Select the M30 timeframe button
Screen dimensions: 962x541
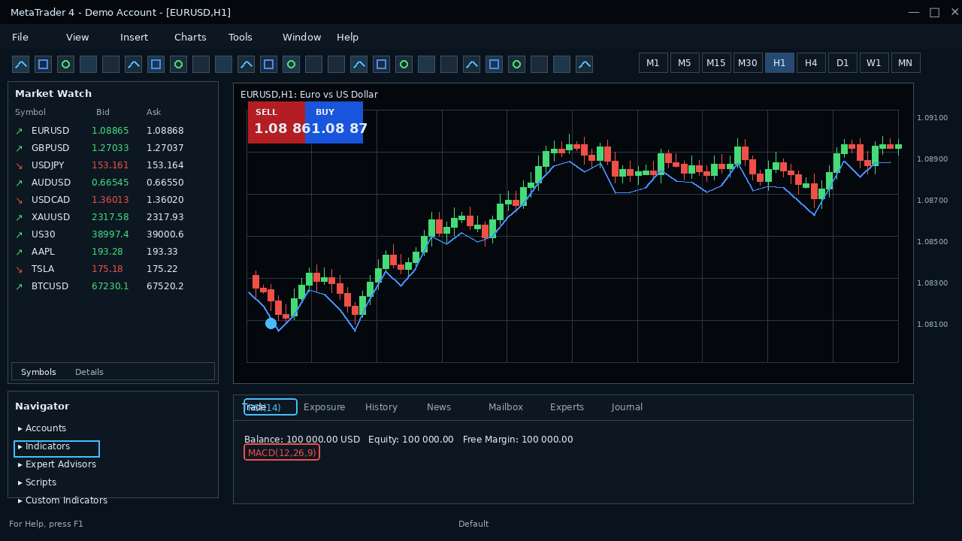coord(748,63)
